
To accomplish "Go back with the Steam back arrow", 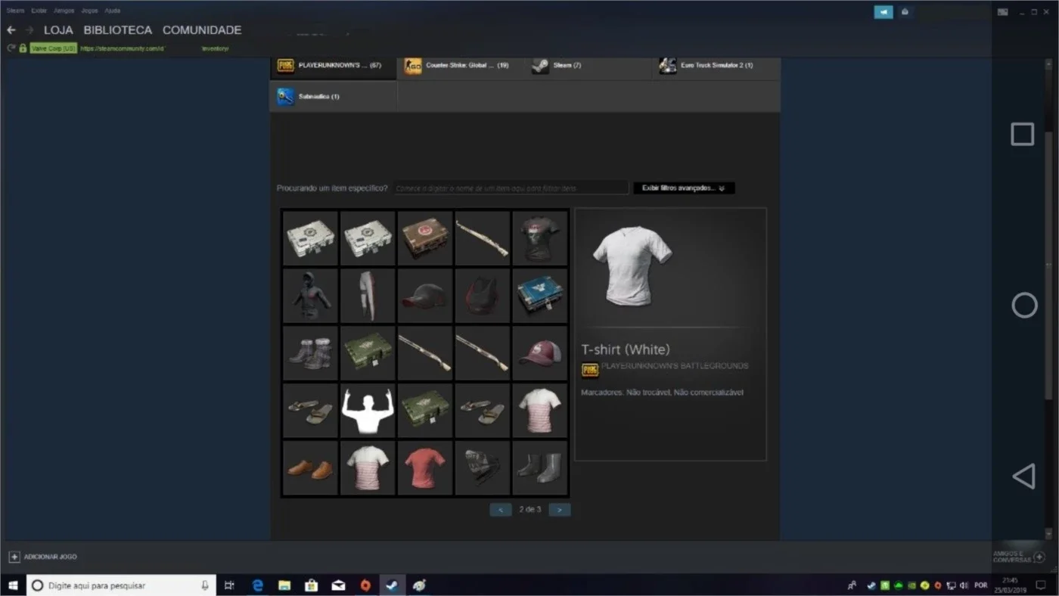I will (11, 30).
